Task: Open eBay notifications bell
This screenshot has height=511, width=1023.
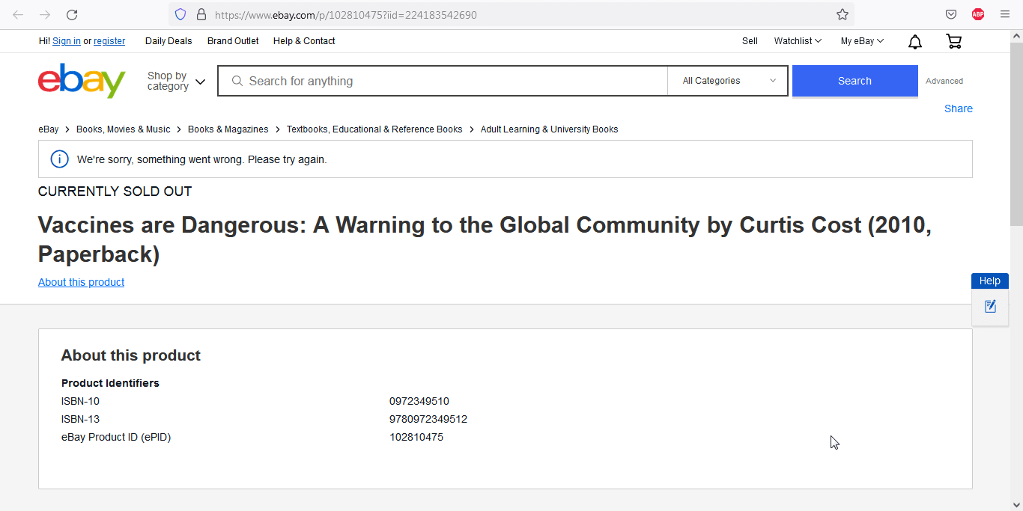Action: (x=915, y=42)
